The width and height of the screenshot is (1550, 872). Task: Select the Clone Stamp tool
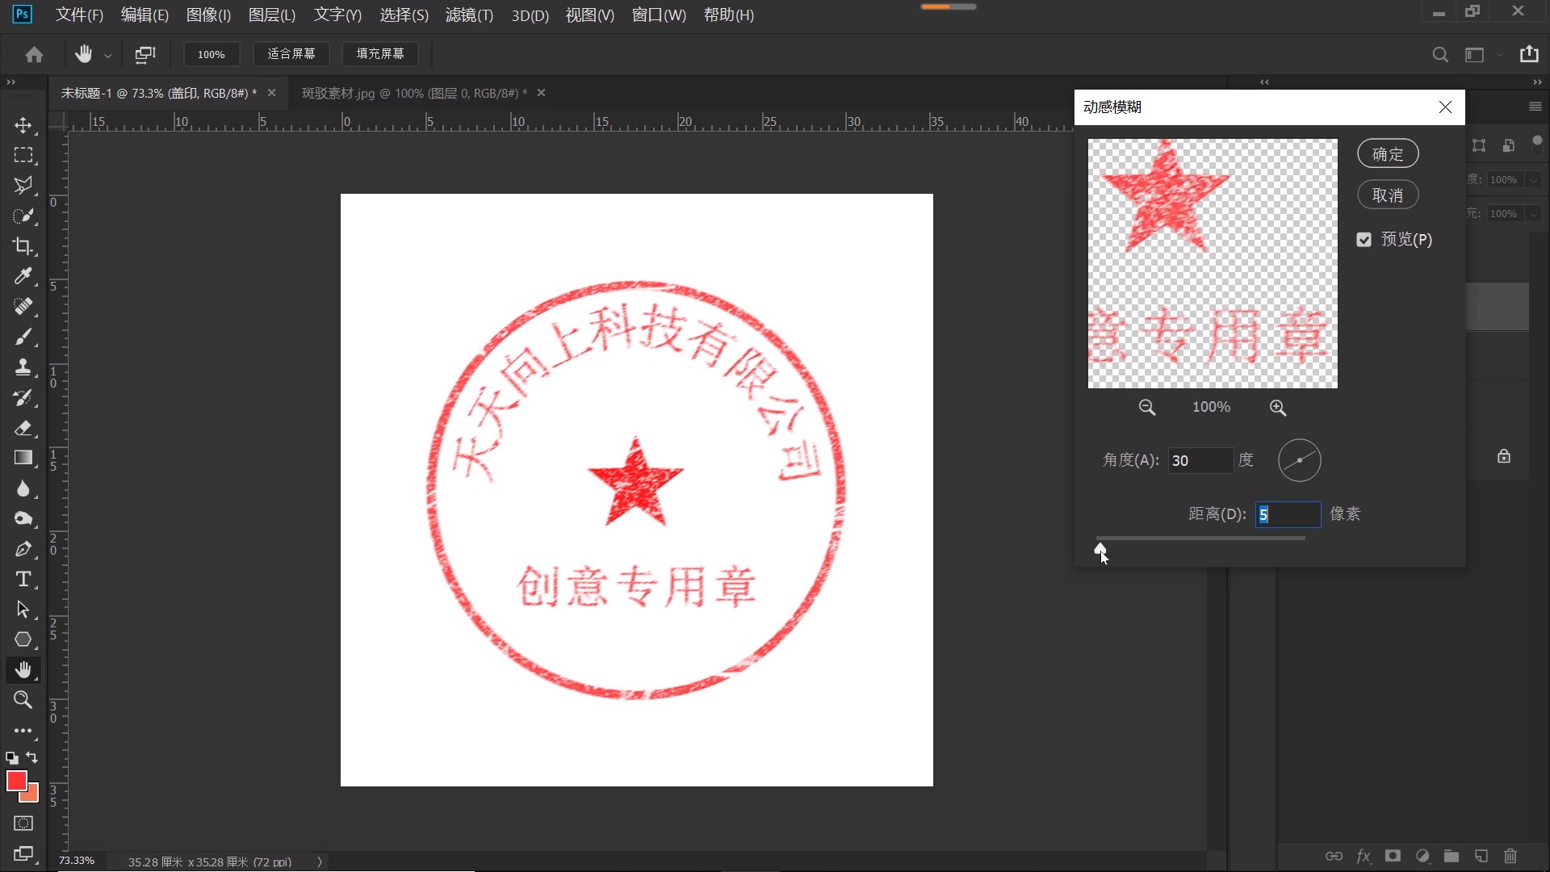(x=23, y=367)
